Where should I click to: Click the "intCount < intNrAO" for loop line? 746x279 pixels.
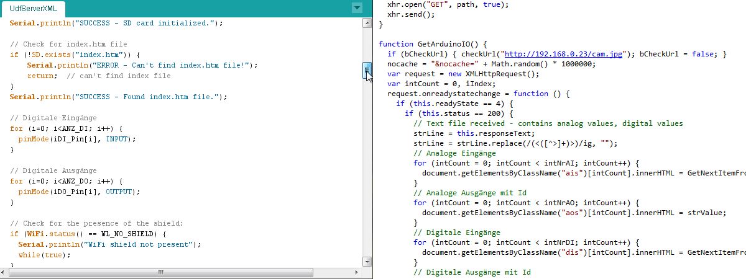(x=527, y=203)
